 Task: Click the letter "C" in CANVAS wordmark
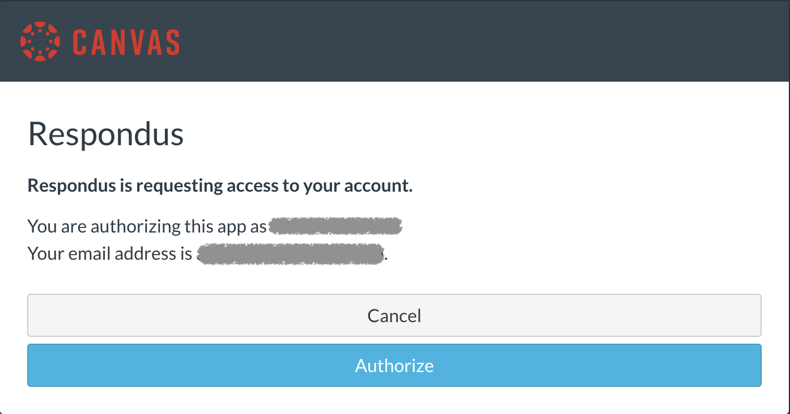81,42
